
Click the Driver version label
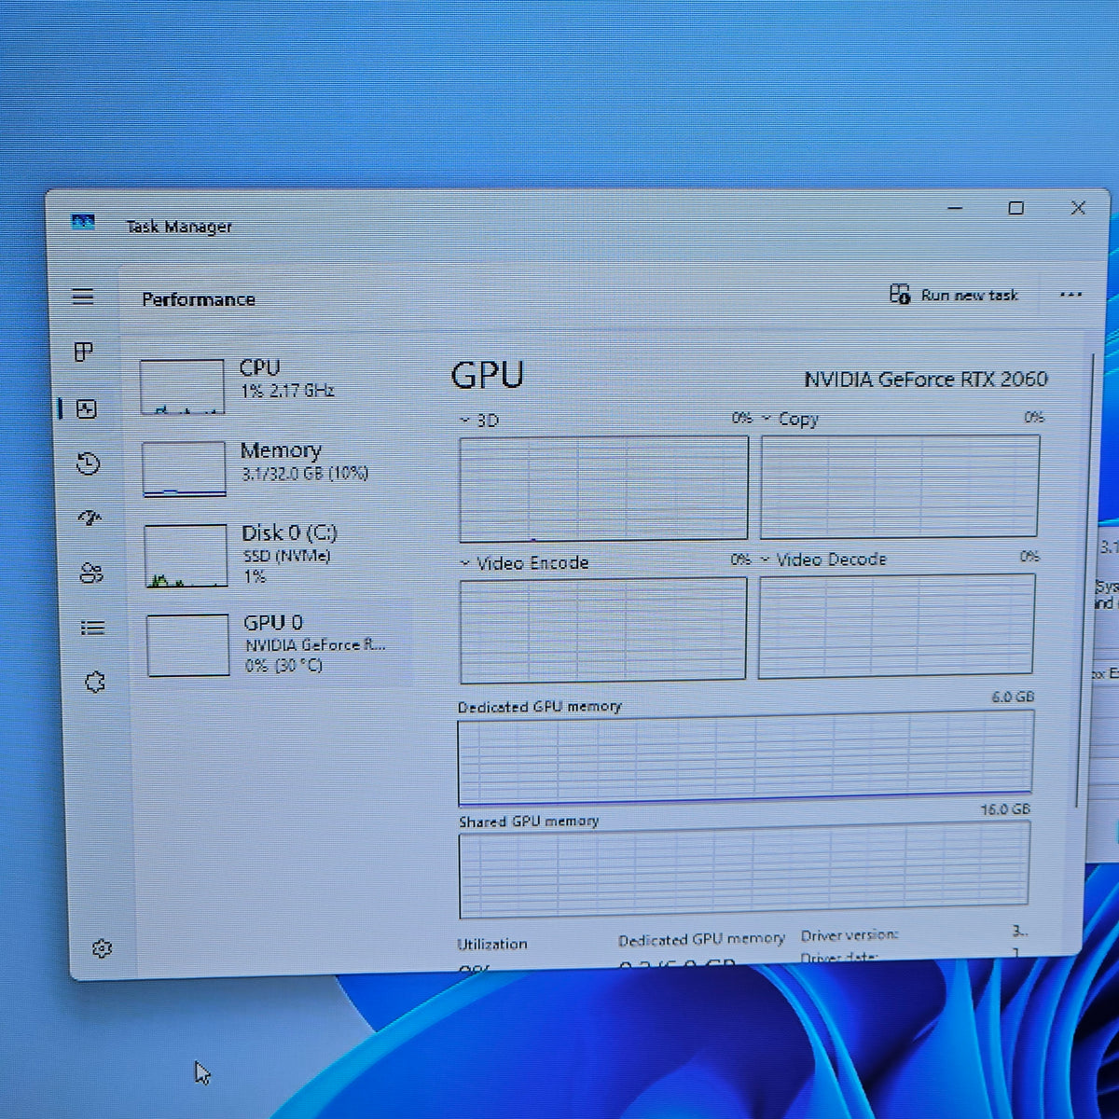[850, 934]
